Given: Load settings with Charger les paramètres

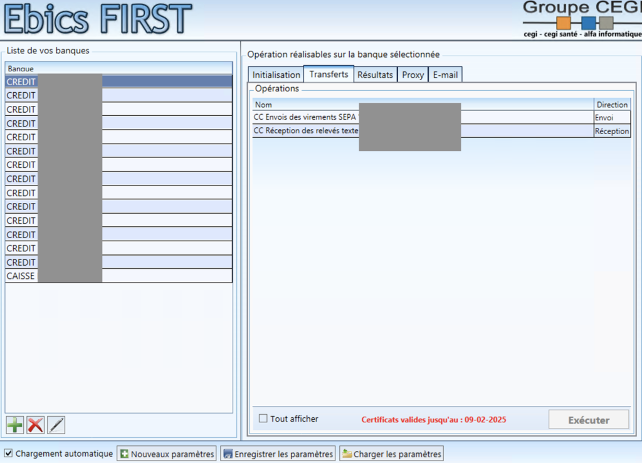Looking at the screenshot, I should (x=391, y=454).
